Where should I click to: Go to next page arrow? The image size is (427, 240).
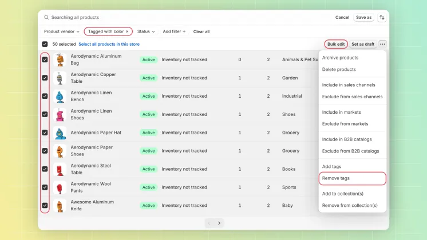coord(219,223)
